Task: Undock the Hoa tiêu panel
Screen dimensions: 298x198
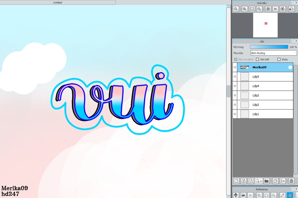Action: tap(292, 3)
